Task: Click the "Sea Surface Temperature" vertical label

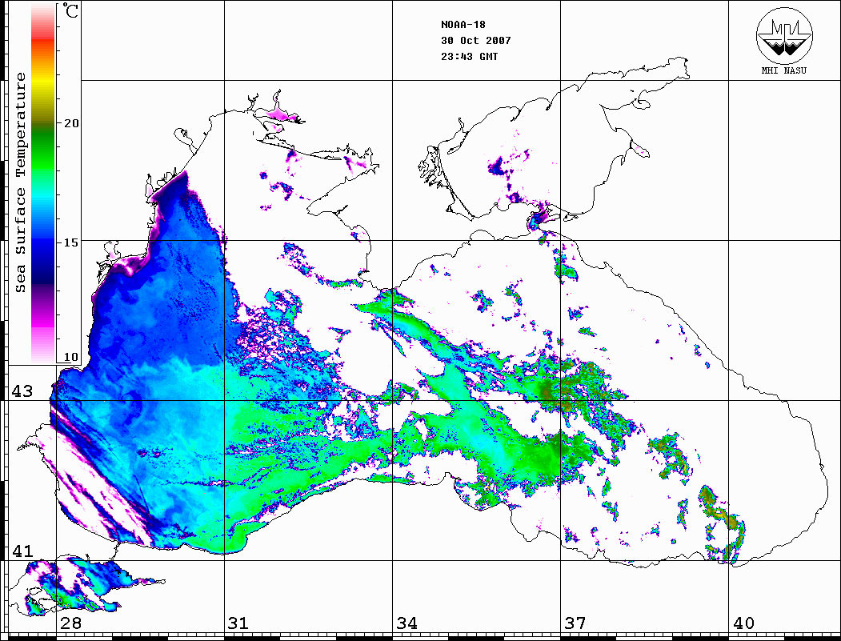Action: [x=20, y=182]
